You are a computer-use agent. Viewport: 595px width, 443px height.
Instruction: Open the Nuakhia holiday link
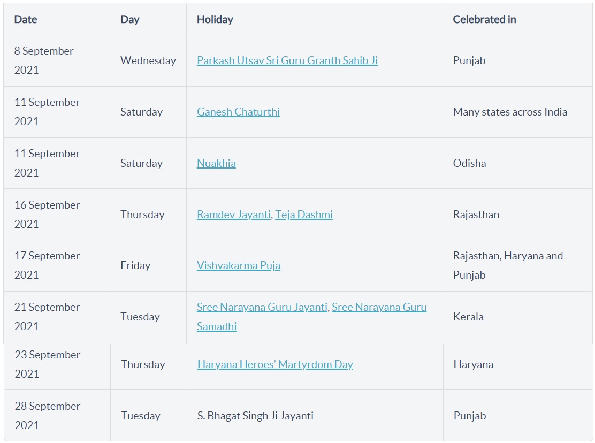[216, 163]
